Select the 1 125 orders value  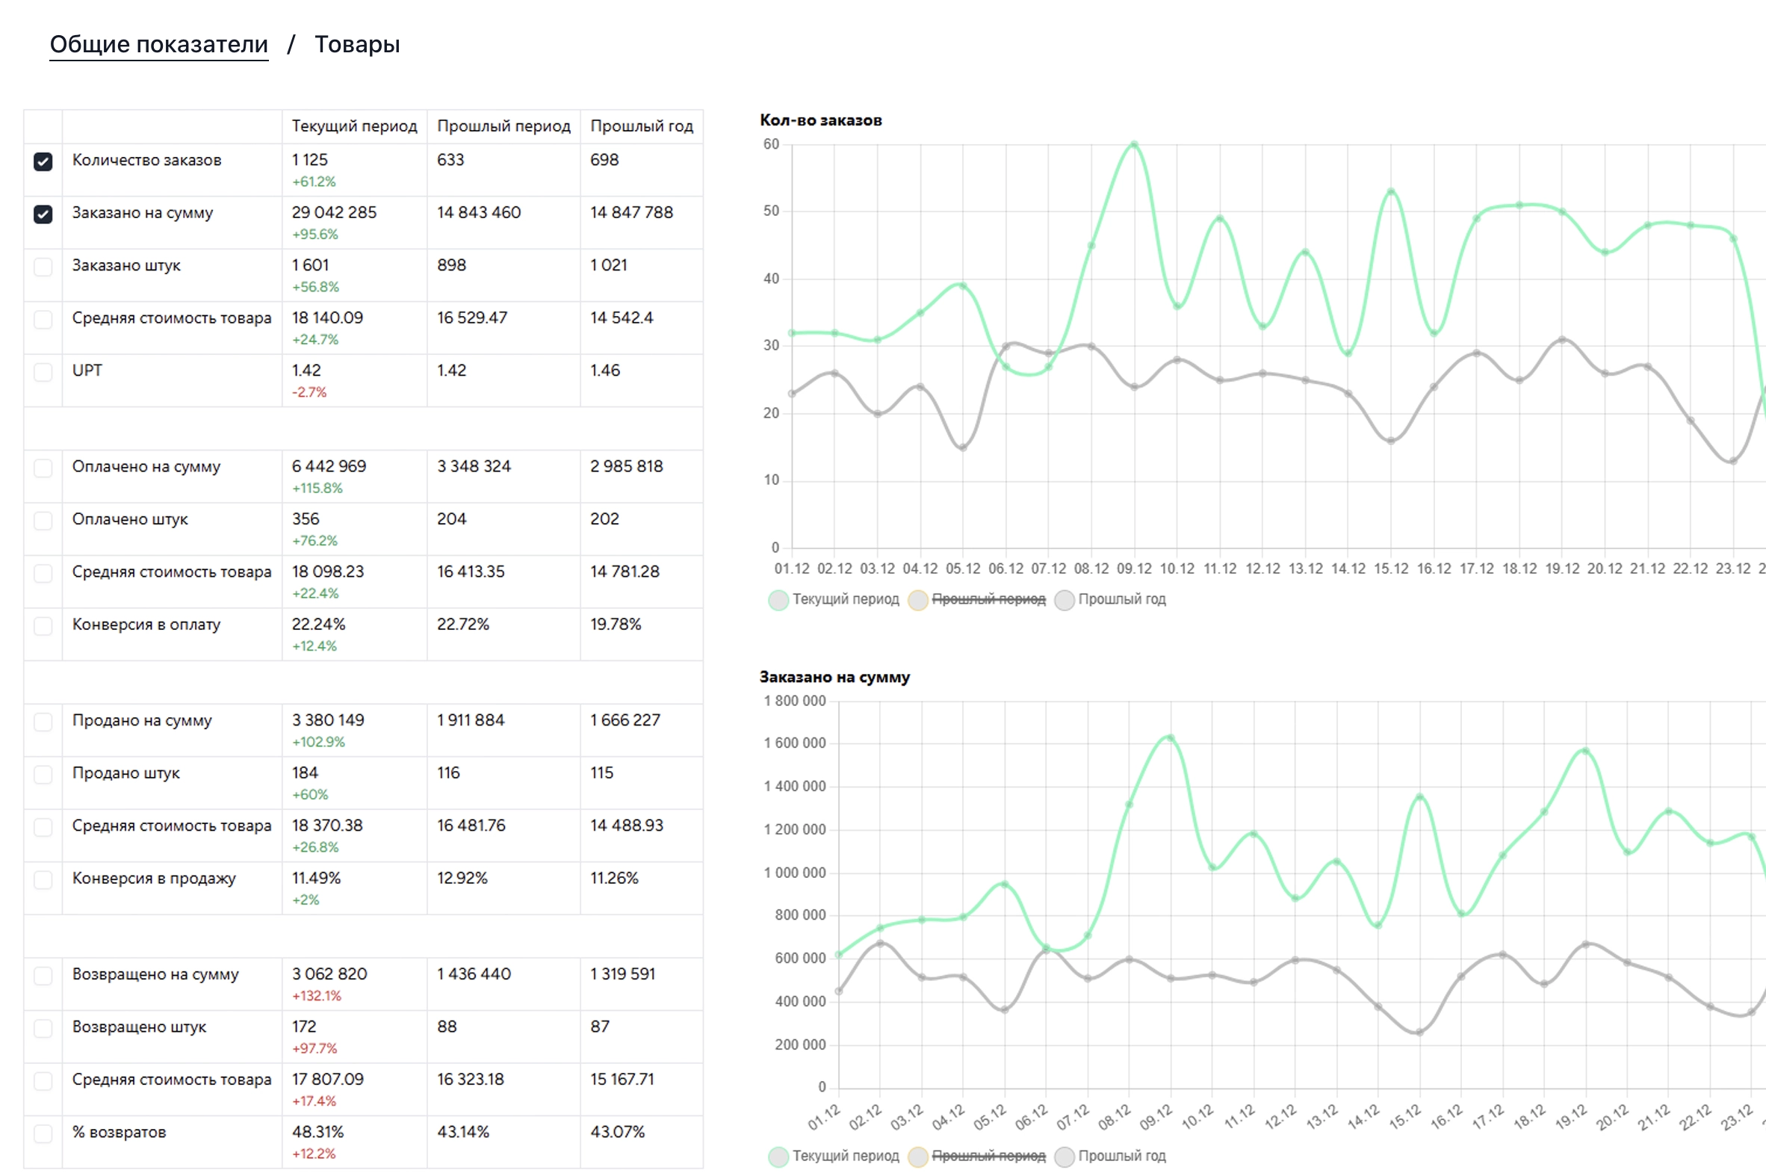[x=310, y=160]
